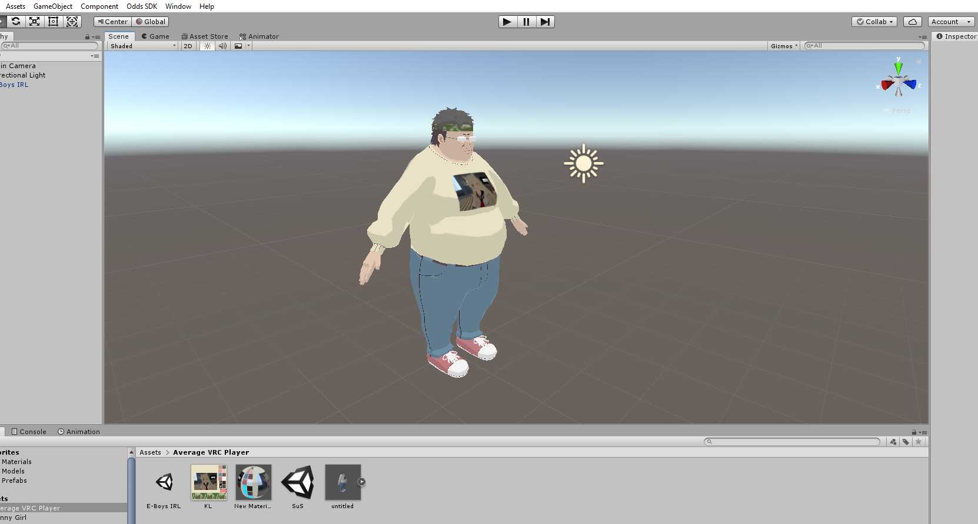The width and height of the screenshot is (978, 524).
Task: Open the Component menu
Action: tap(99, 6)
